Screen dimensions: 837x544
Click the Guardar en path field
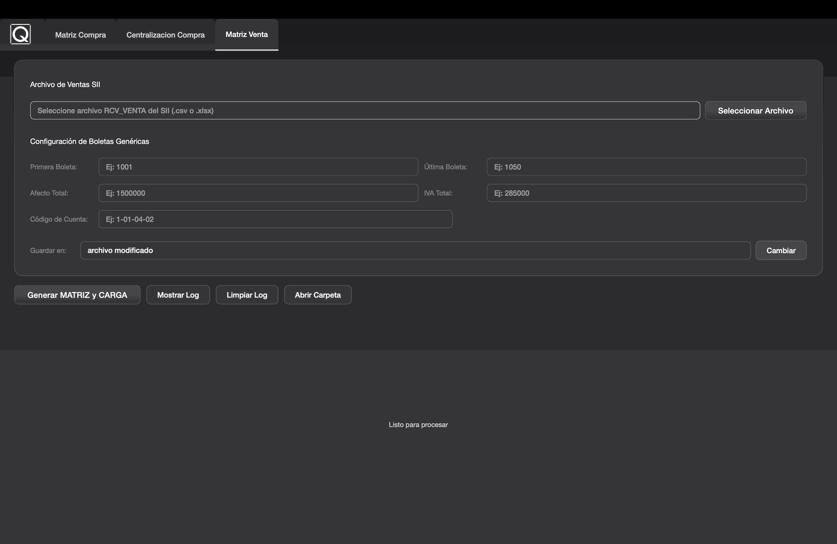pyautogui.click(x=415, y=250)
